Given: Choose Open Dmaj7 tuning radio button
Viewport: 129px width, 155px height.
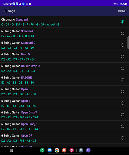Looking at the screenshot, I should tap(123, 115).
